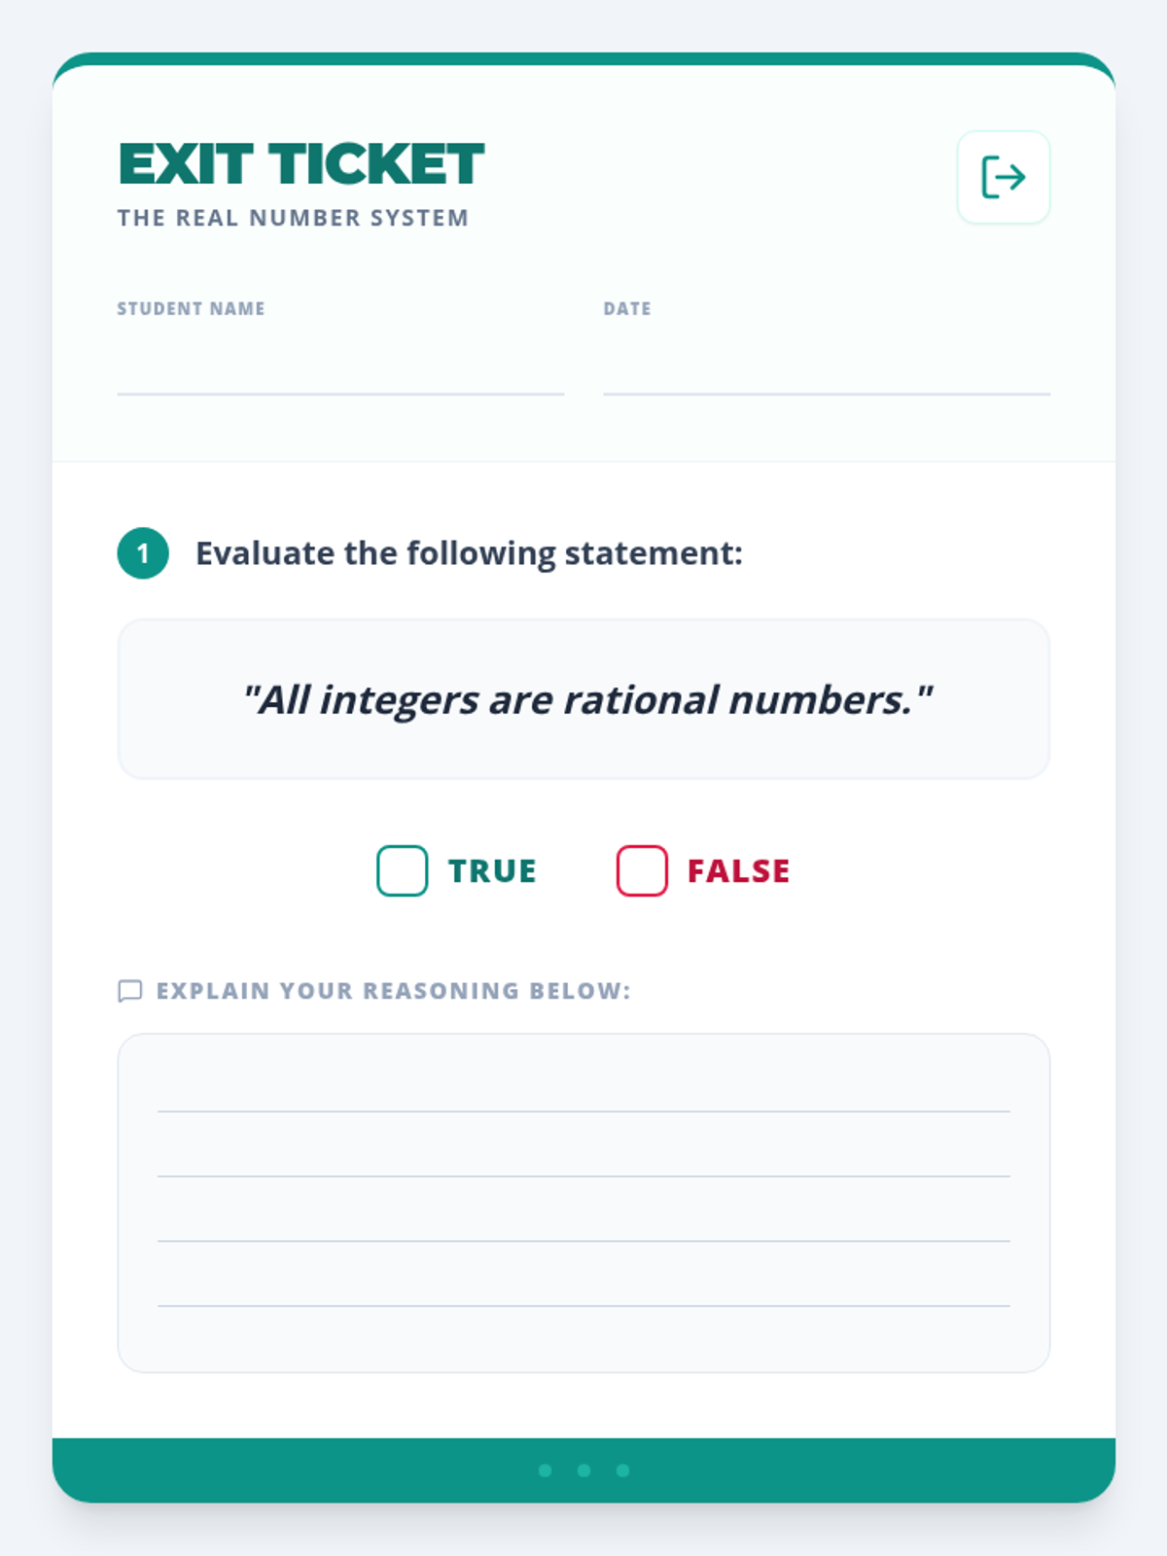1167x1556 pixels.
Task: Click first line of reasoning box
Action: tap(583, 1094)
